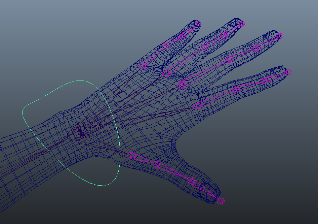Screen dimensions: 318x224
Task: Select the second thumb joint from the base
Action: click(156, 164)
